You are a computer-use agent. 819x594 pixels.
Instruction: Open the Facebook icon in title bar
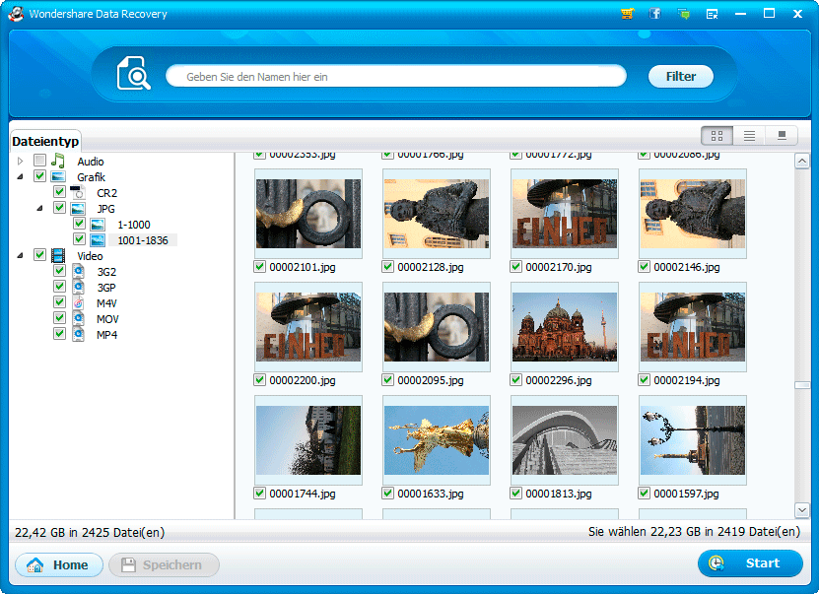[654, 14]
